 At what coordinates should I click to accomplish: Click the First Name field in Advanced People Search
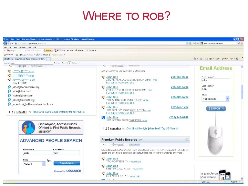click(37, 153)
